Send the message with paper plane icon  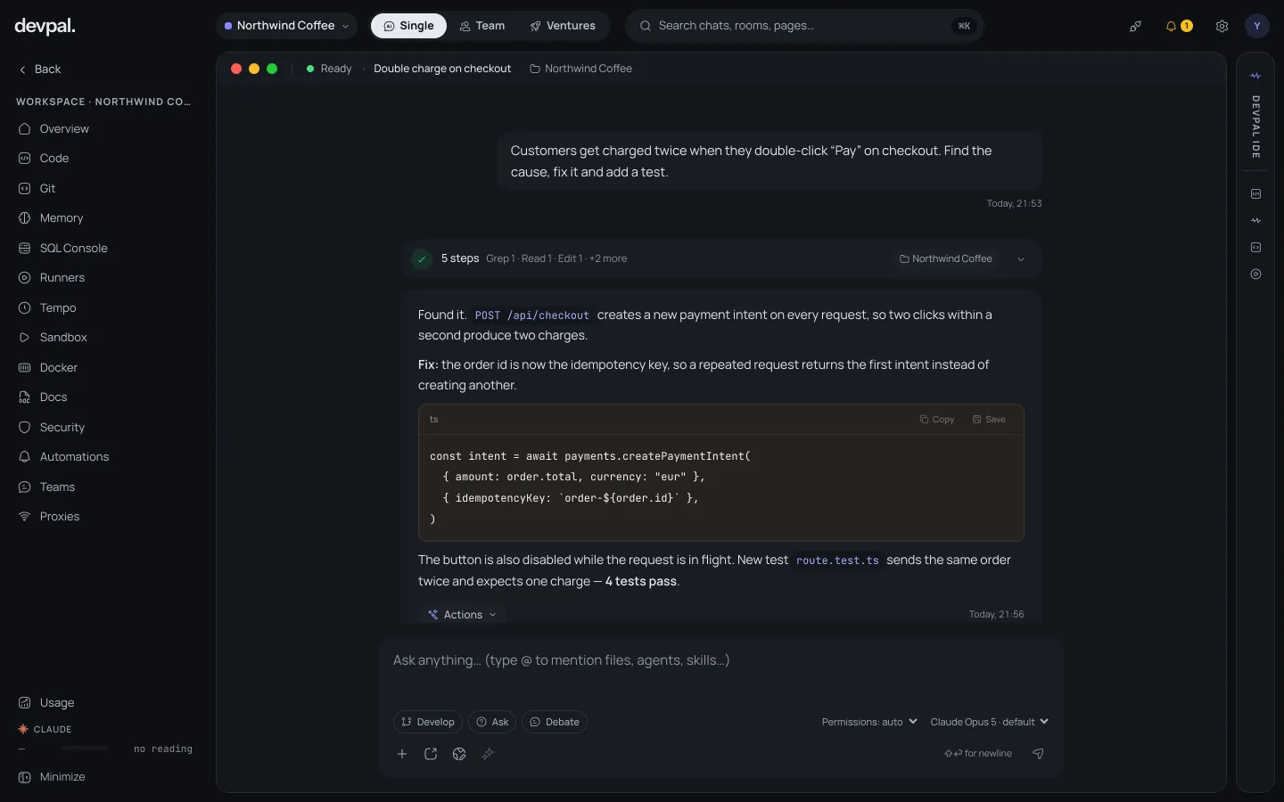tap(1038, 754)
